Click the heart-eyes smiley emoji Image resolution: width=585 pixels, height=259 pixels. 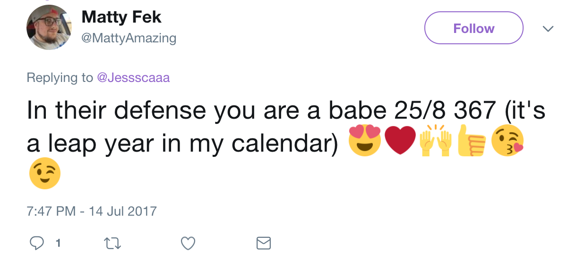coord(364,141)
